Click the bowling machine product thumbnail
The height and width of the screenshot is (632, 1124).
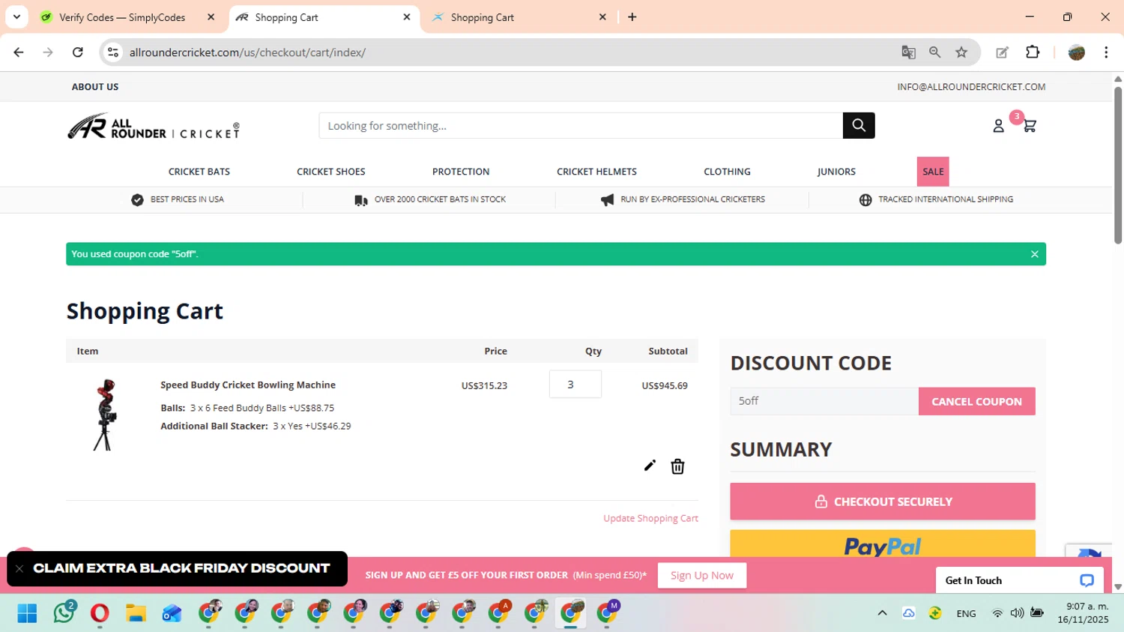106,415
